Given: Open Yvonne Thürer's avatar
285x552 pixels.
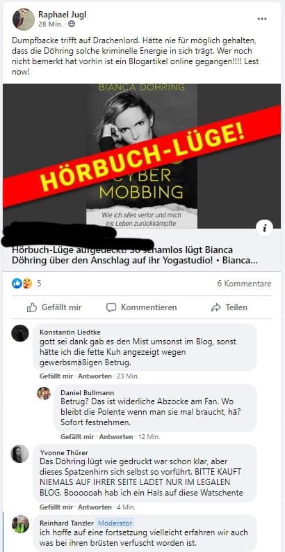Looking at the screenshot, I should pyautogui.click(x=20, y=454).
